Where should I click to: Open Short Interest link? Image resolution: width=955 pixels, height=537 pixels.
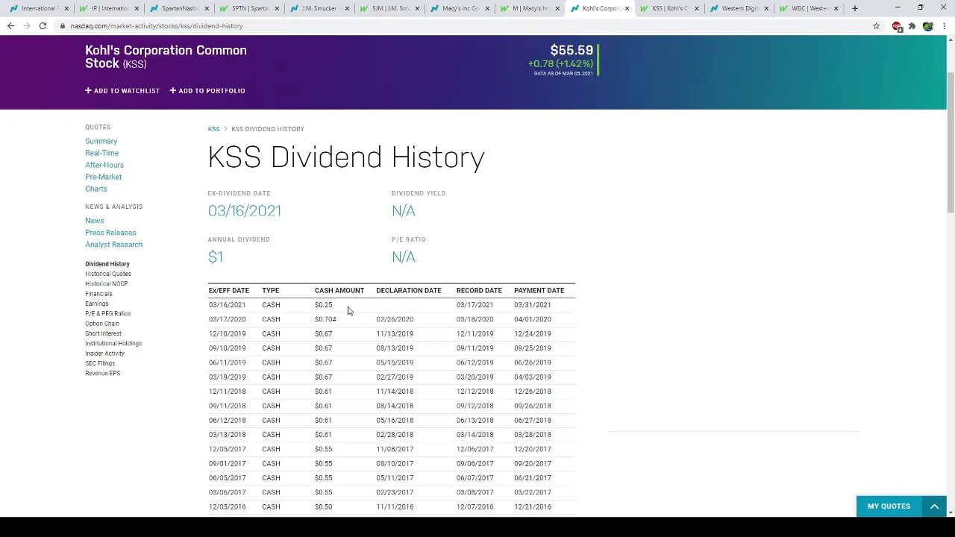(103, 333)
